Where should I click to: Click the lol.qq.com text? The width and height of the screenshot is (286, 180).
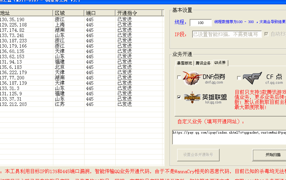point(213,102)
